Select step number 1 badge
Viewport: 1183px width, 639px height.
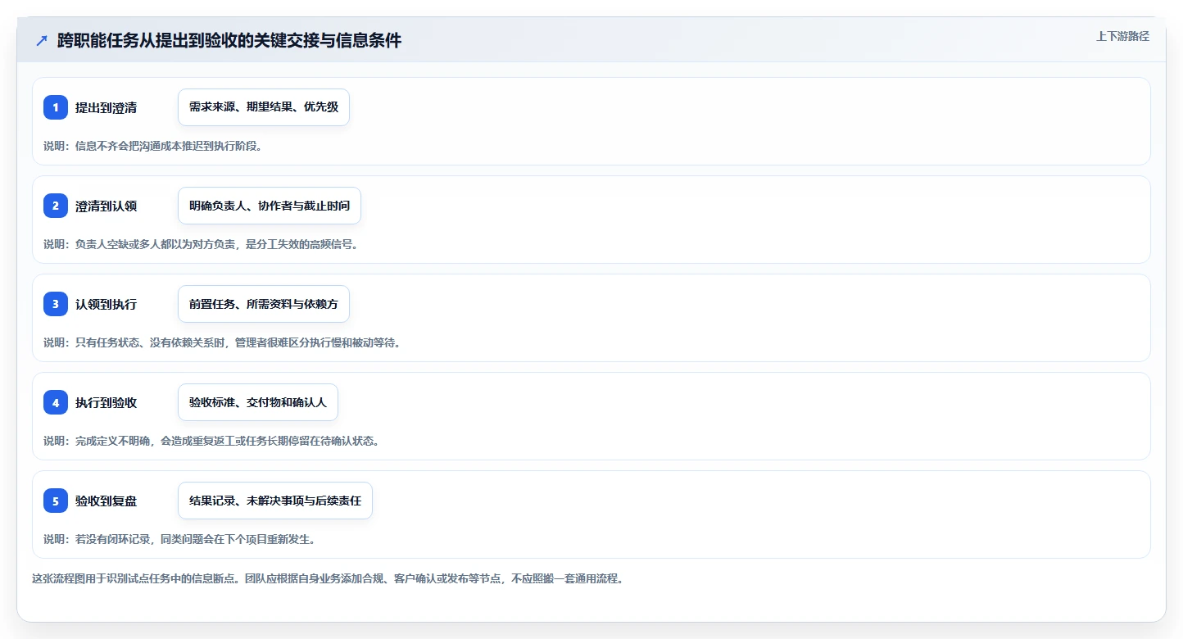tap(56, 107)
